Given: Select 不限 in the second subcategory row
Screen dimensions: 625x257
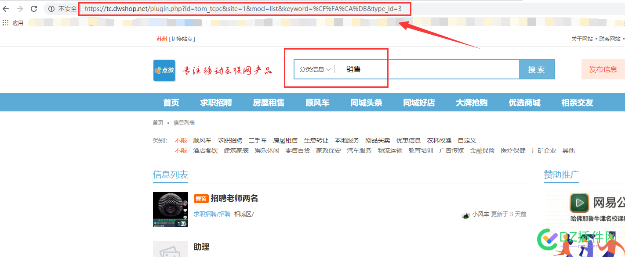Looking at the screenshot, I should 181,150.
